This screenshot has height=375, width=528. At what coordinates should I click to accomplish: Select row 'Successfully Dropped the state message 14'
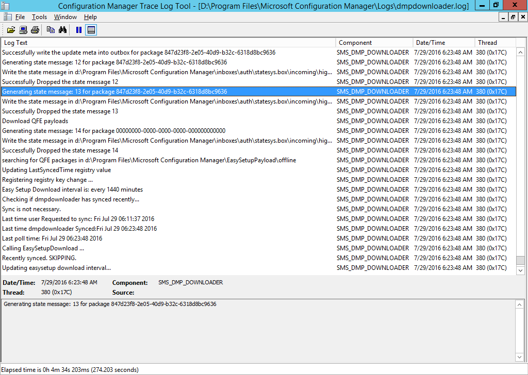pos(258,150)
